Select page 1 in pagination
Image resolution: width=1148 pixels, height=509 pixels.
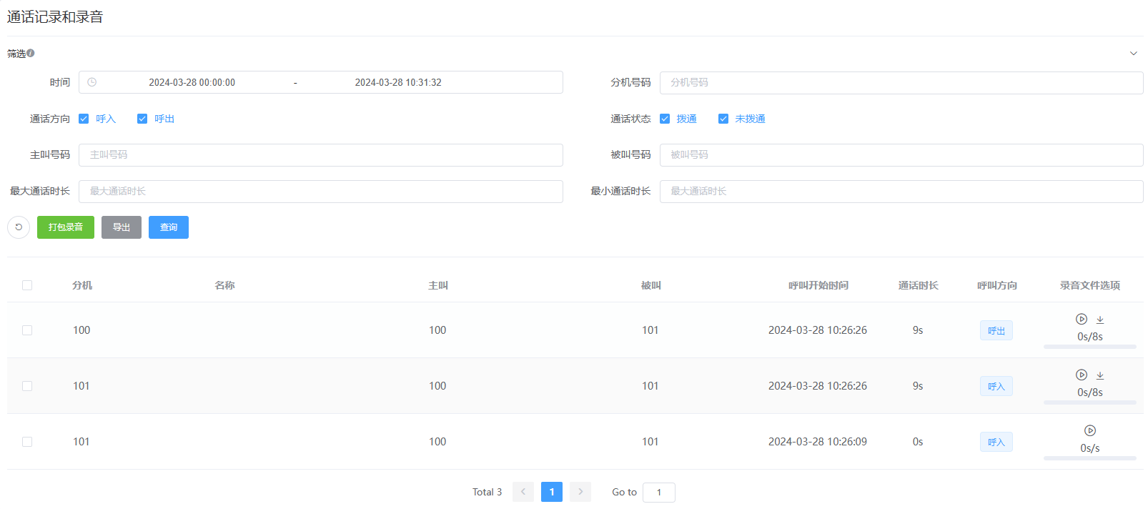(551, 492)
